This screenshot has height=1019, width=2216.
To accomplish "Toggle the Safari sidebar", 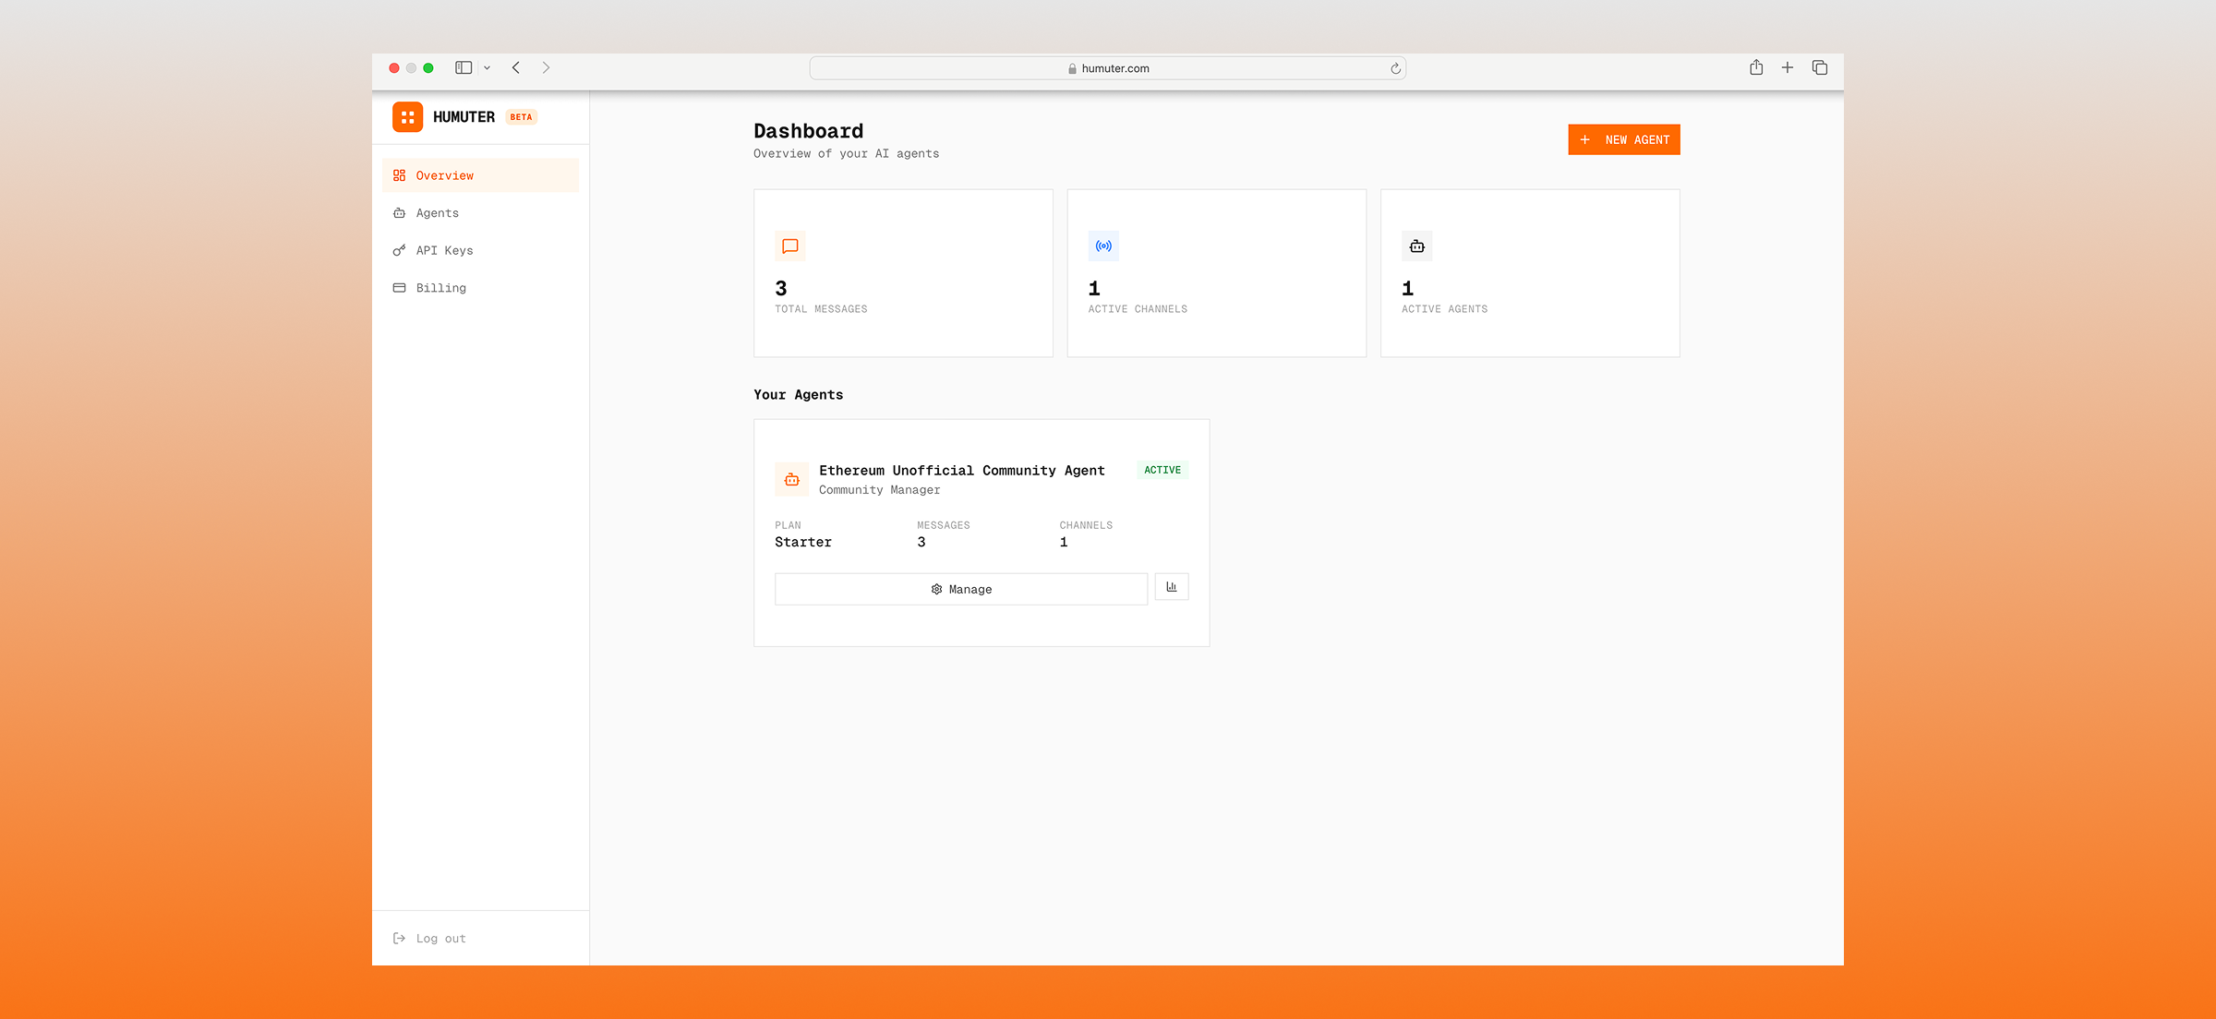I will point(464,67).
